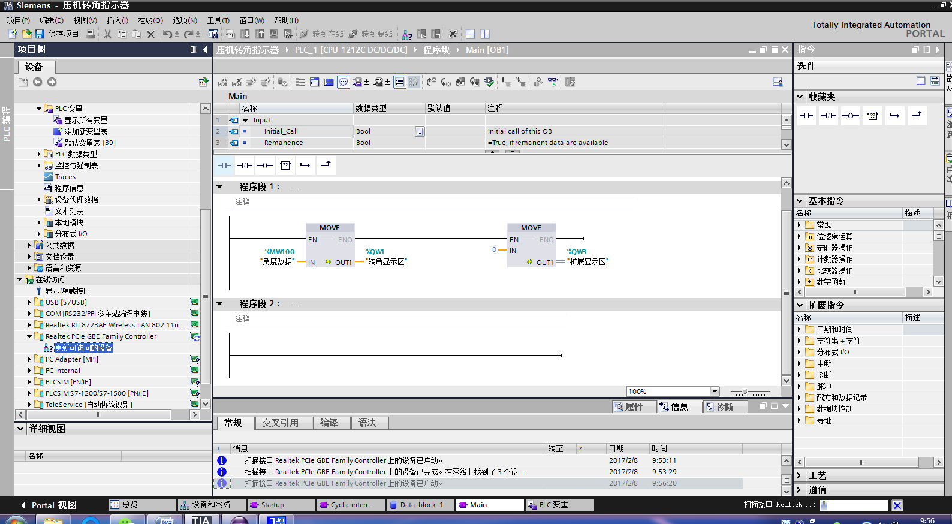The image size is (952, 524).
Task: Click the editor zoom slider handle
Action: coord(745,392)
